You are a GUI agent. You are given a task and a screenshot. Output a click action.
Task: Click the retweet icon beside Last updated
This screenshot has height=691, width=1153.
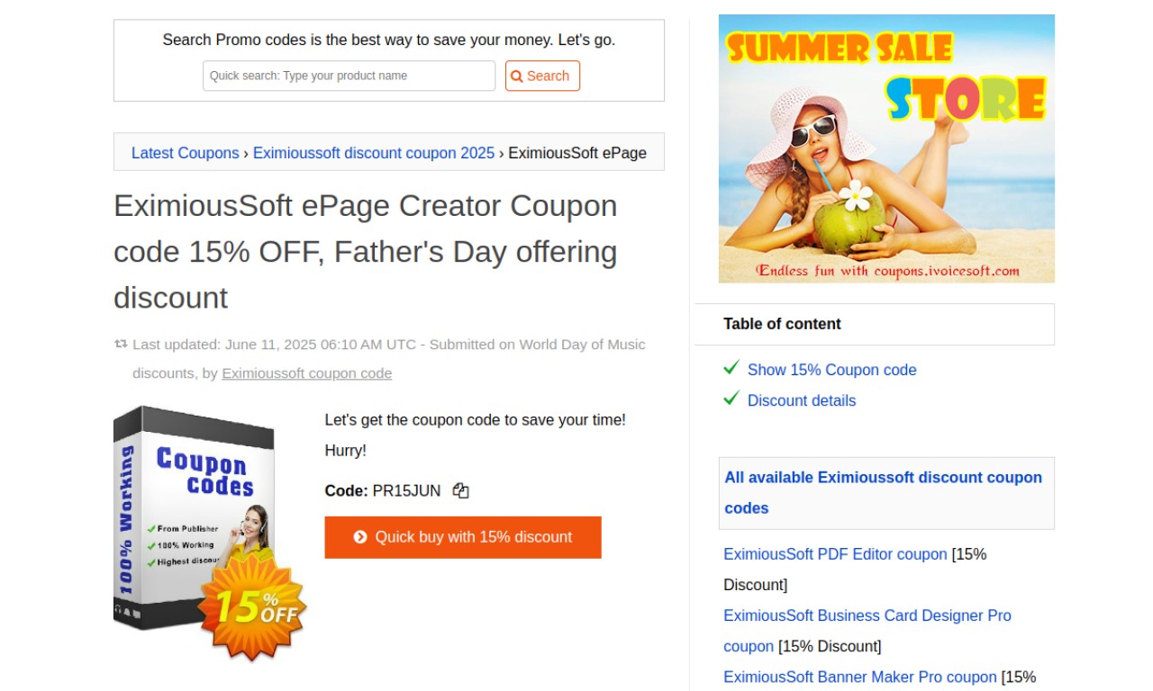(121, 344)
